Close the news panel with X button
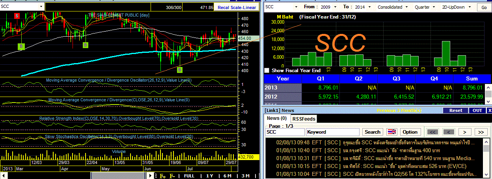492x179 pixels. tap(489, 110)
